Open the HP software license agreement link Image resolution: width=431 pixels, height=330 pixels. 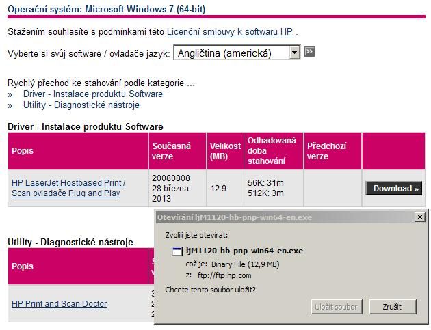pyautogui.click(x=230, y=31)
